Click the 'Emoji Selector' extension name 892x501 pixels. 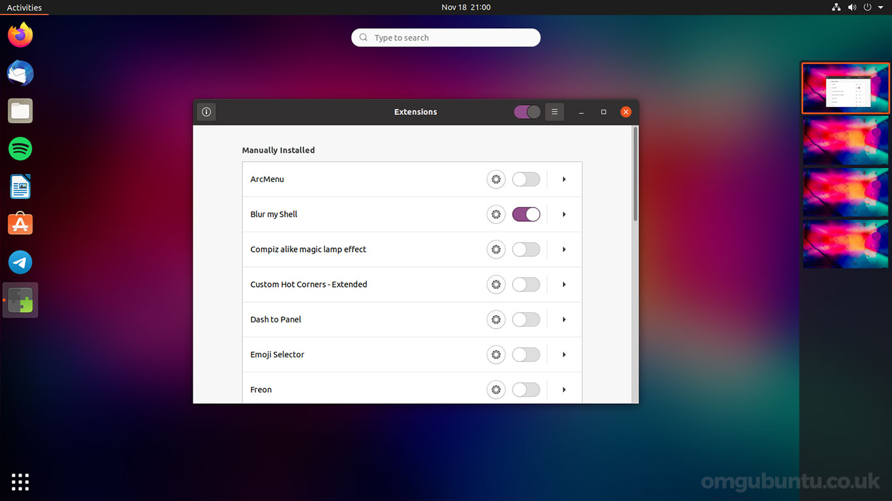click(x=277, y=355)
